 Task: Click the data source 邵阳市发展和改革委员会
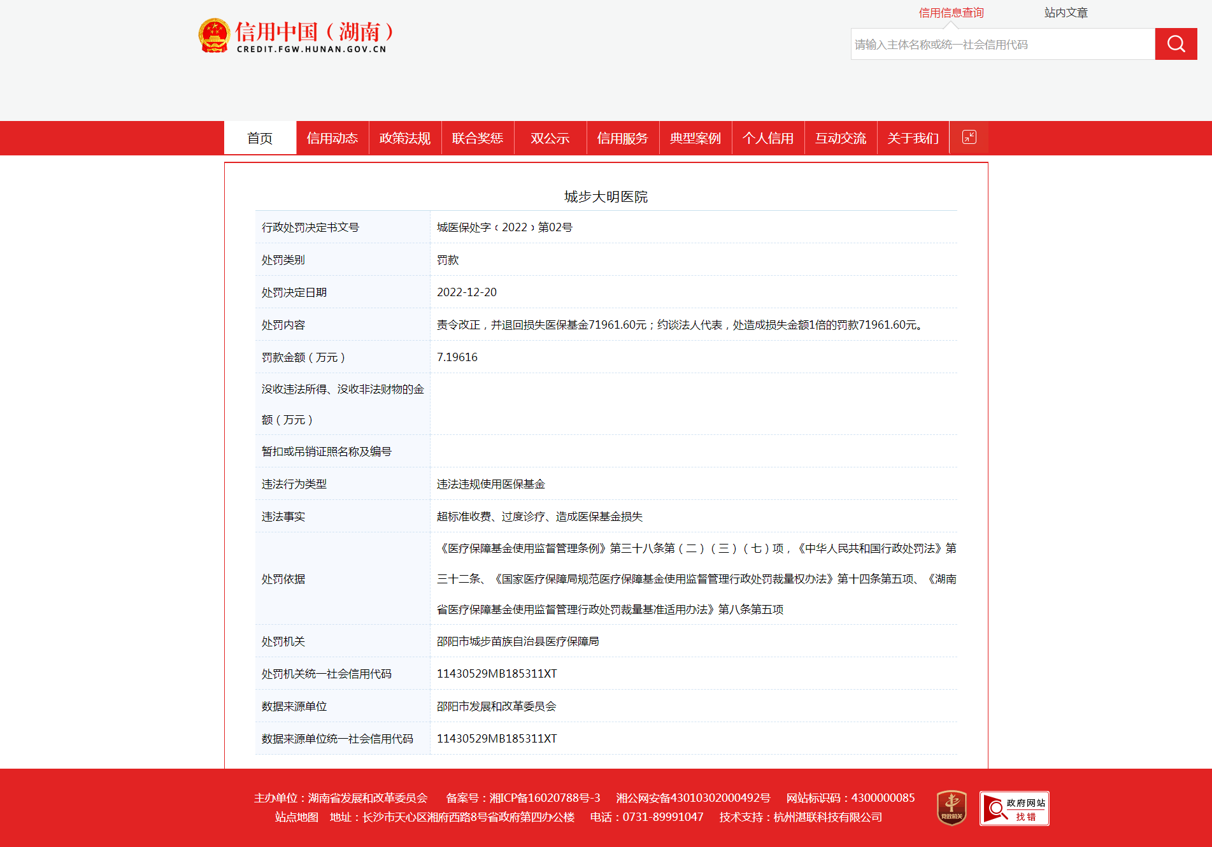pyautogui.click(x=496, y=706)
